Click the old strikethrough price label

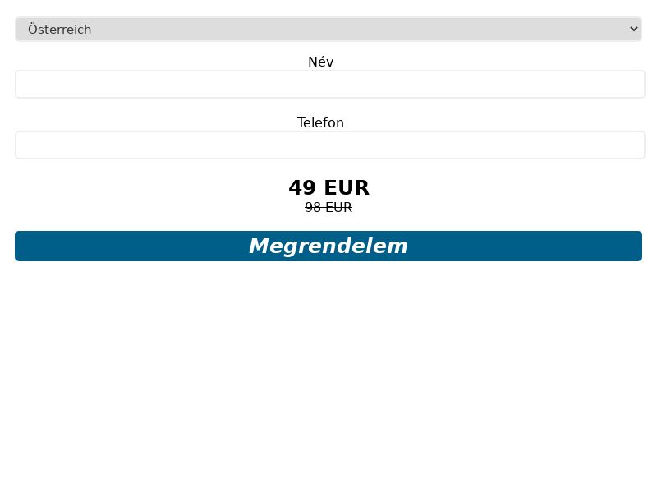328,207
